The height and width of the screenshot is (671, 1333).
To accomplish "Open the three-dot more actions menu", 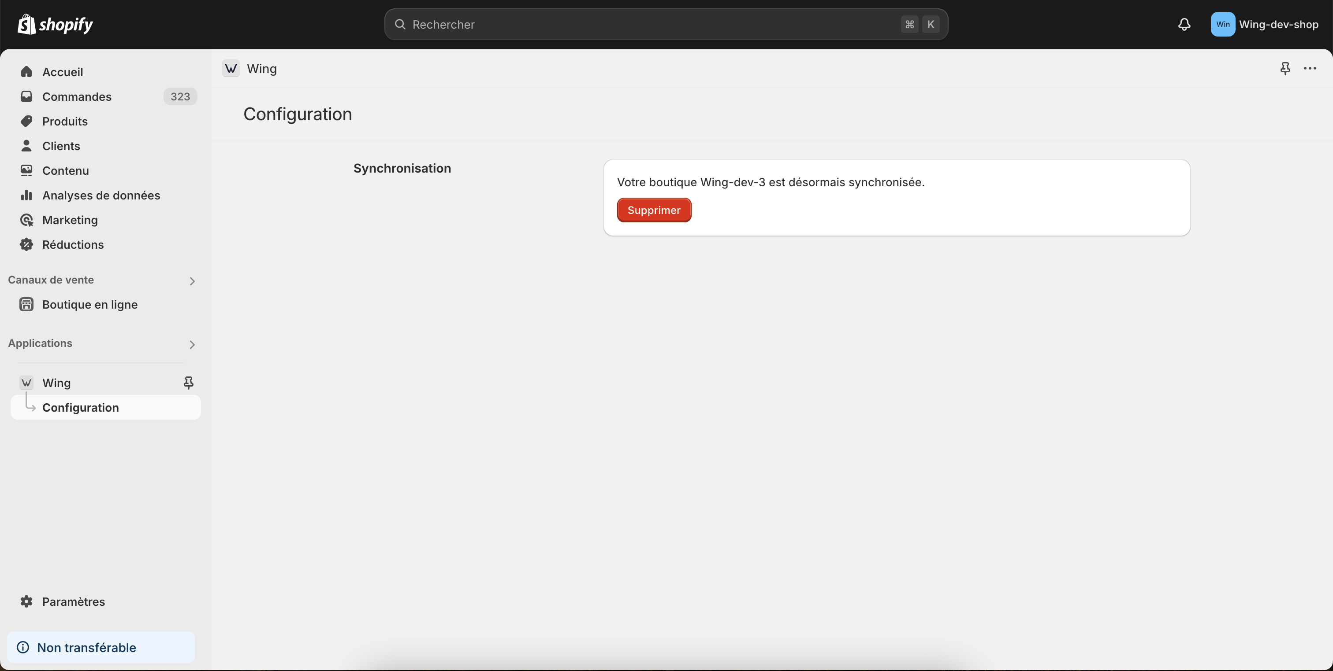I will pyautogui.click(x=1310, y=68).
